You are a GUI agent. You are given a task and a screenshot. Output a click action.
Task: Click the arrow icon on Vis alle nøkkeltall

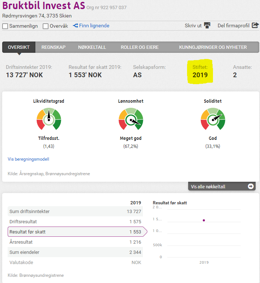click(251, 186)
